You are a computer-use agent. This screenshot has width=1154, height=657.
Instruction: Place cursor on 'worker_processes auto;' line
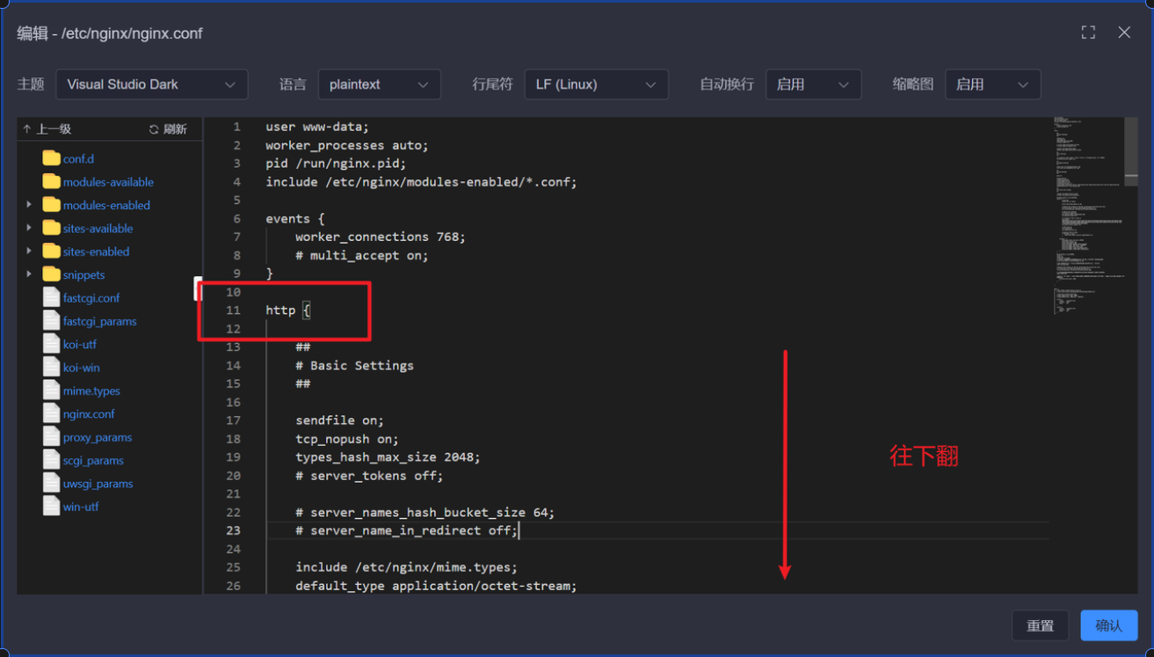347,145
